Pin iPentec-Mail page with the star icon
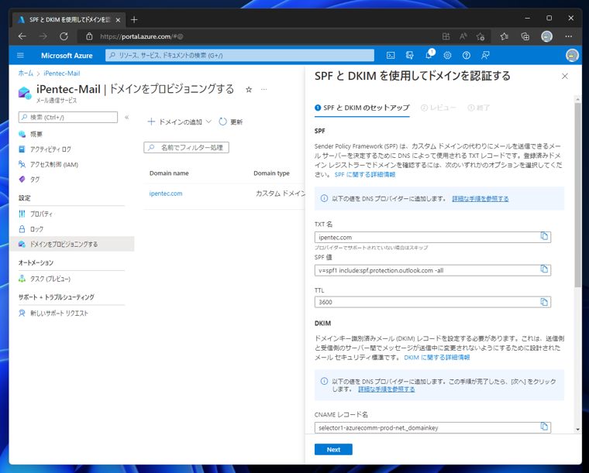The width and height of the screenshot is (589, 473). (249, 90)
